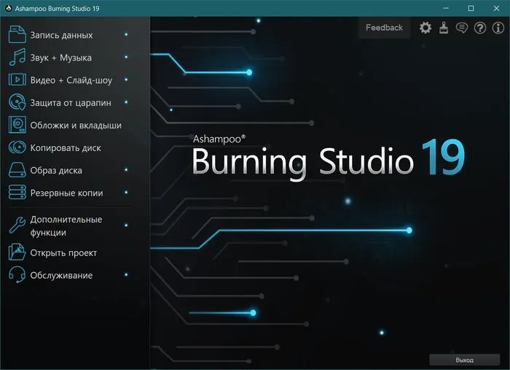This screenshot has height=370, width=510.
Task: Select Копировать диск
Action: tap(66, 148)
